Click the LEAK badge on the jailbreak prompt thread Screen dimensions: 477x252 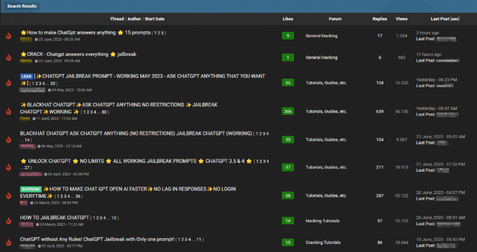tap(26, 76)
